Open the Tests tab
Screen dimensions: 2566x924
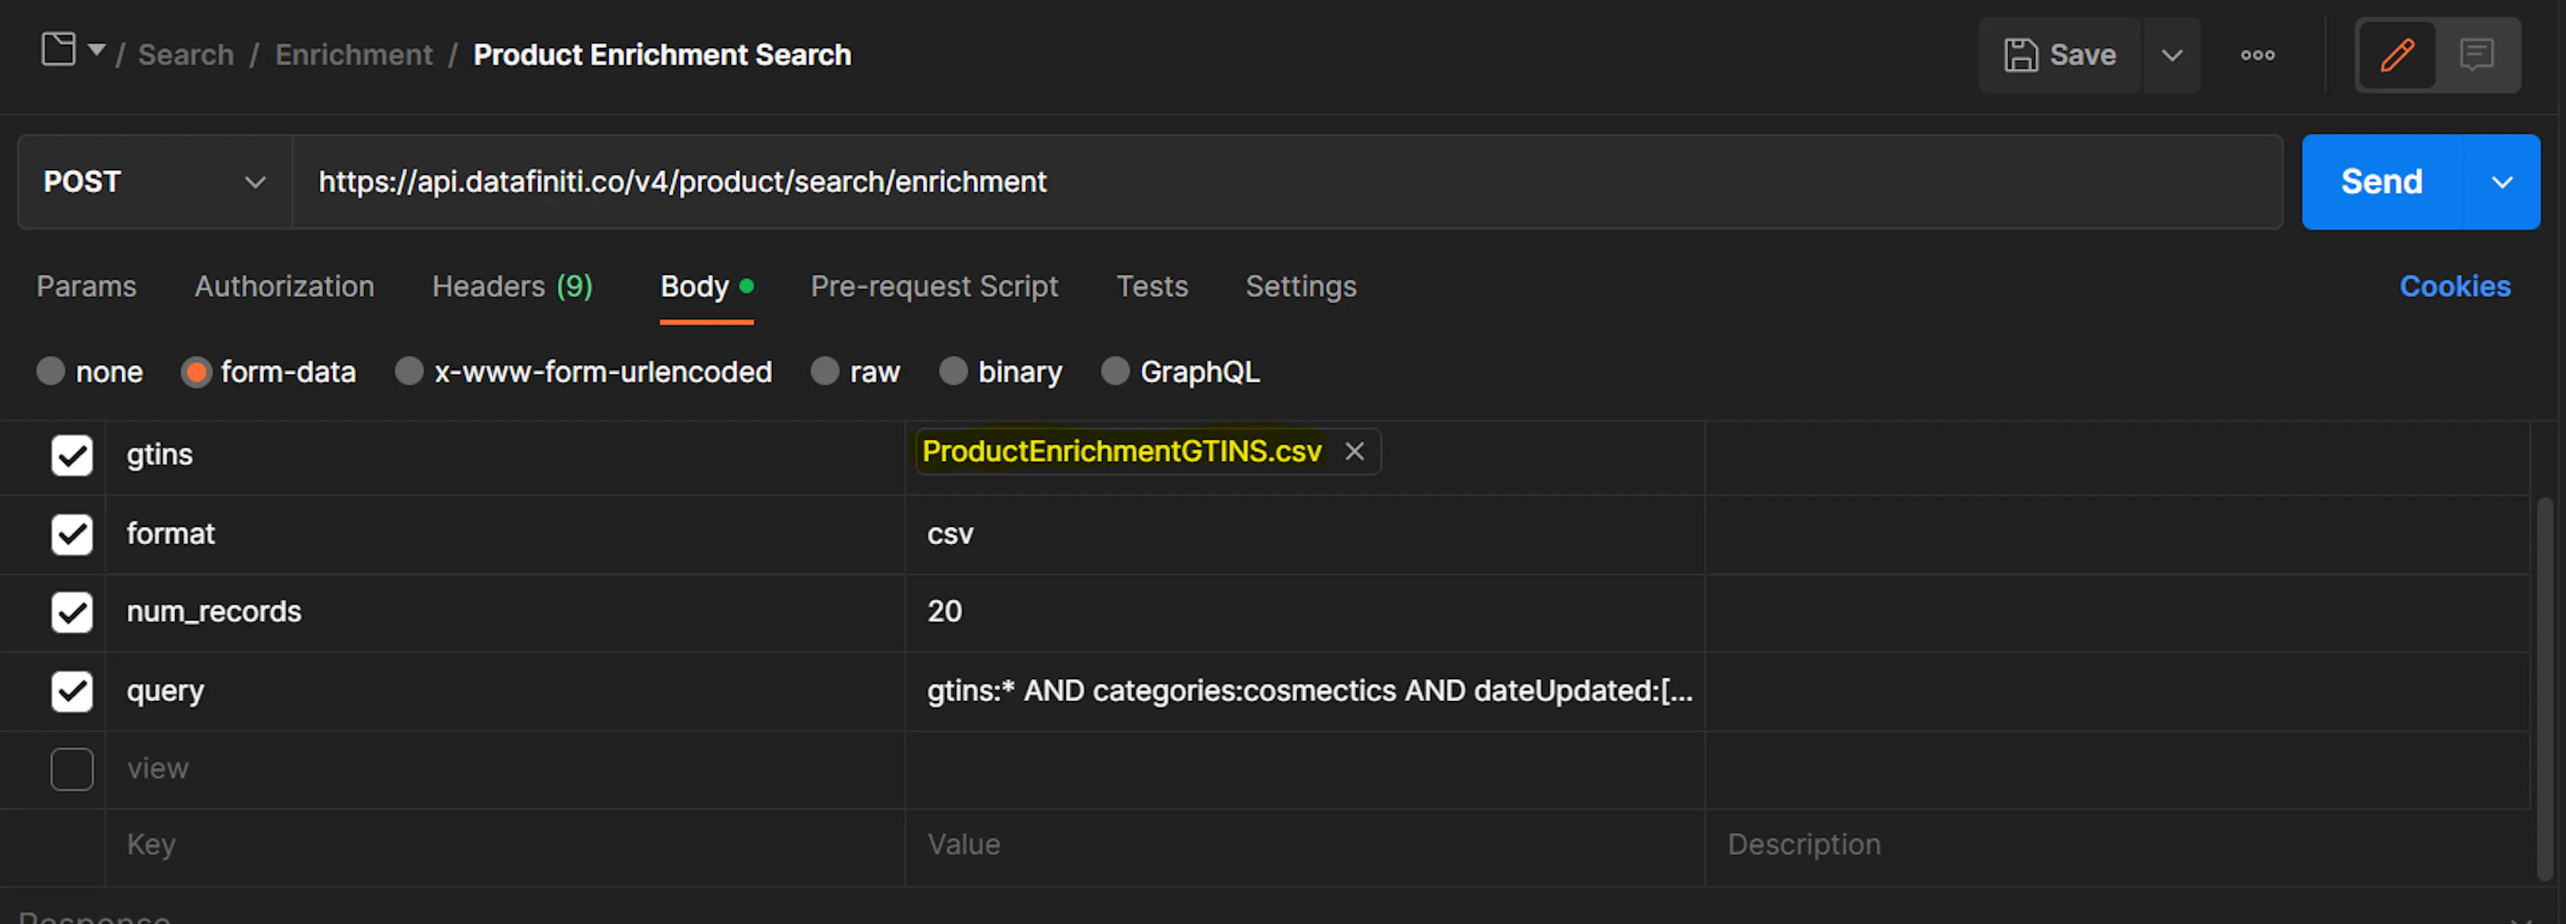[x=1151, y=287]
